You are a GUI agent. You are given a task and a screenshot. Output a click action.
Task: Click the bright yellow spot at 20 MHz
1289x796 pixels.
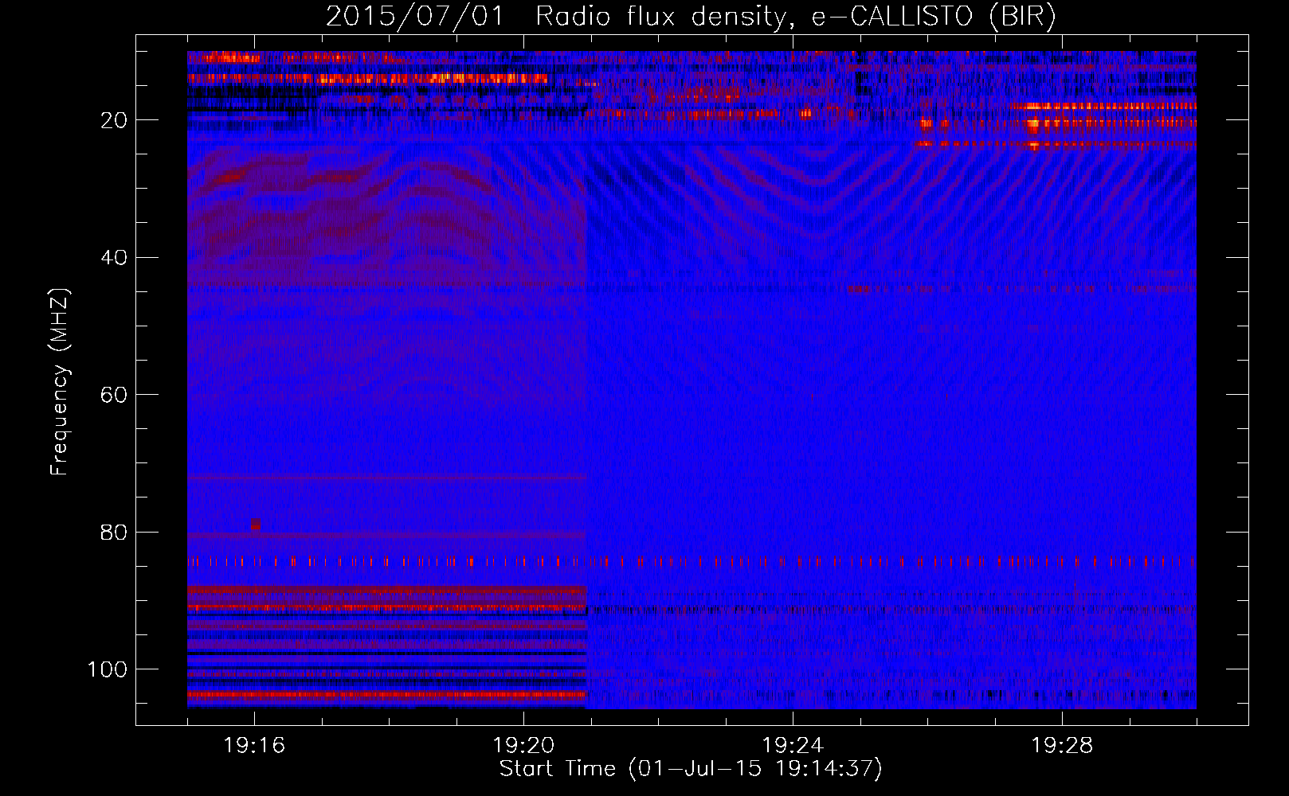click(1033, 124)
